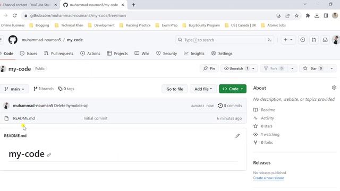340x191 pixels.
Task: Open the command palette icon in search bar
Action: 269,40
